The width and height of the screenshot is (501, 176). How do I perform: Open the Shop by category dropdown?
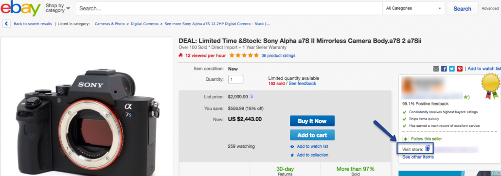point(57,8)
